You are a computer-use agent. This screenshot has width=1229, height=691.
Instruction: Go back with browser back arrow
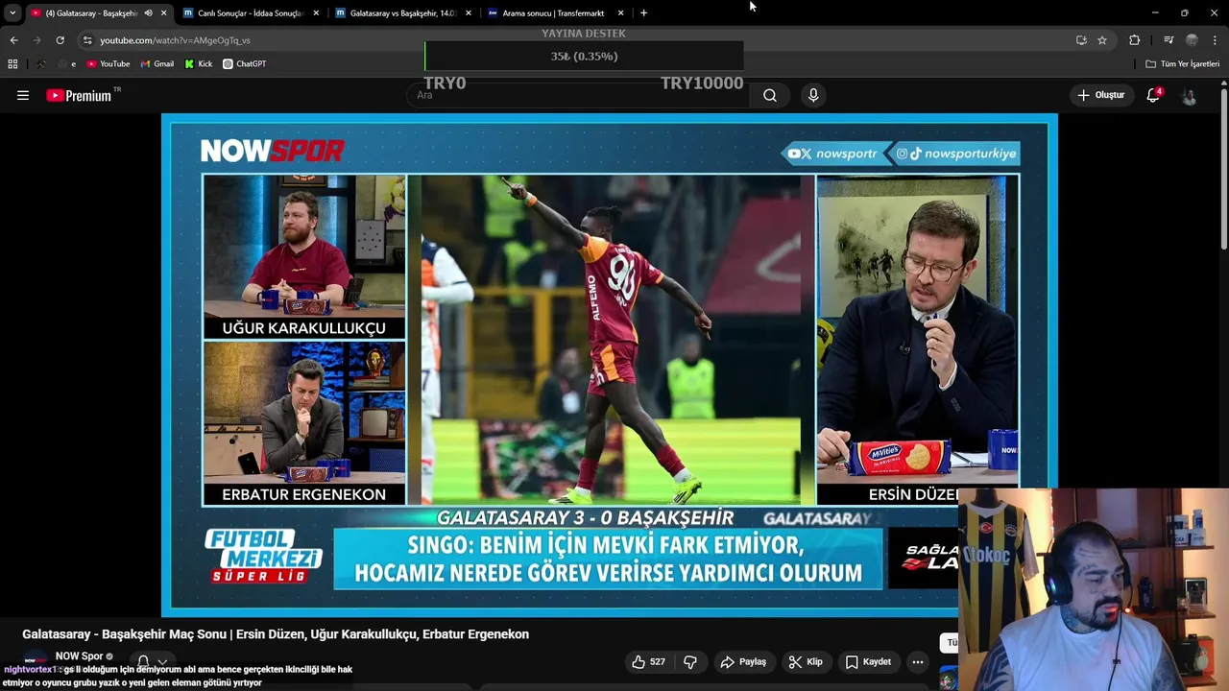(x=13, y=40)
